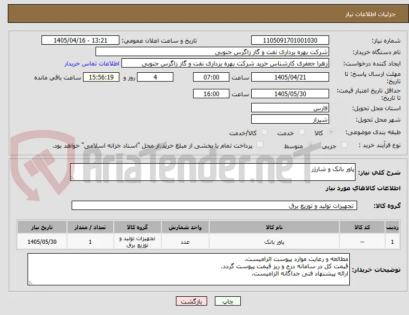The width and height of the screenshot is (409, 315).
Task: Click the واحد شمارش column header
Action: point(185,227)
